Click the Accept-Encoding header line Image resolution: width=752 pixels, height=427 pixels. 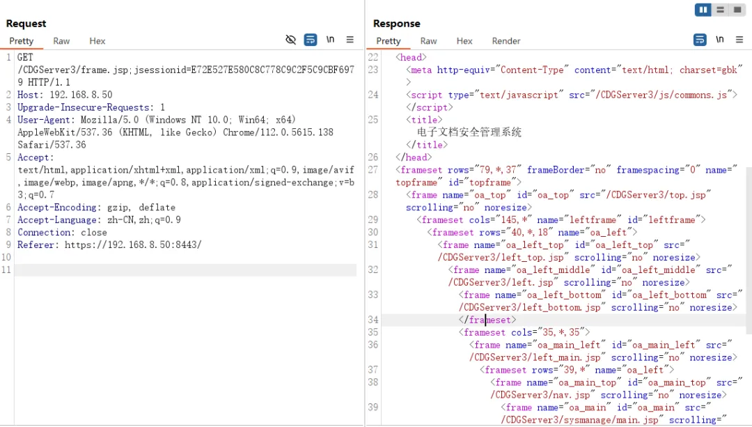96,208
